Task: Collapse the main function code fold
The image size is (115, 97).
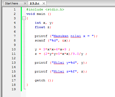Action: 24,18
